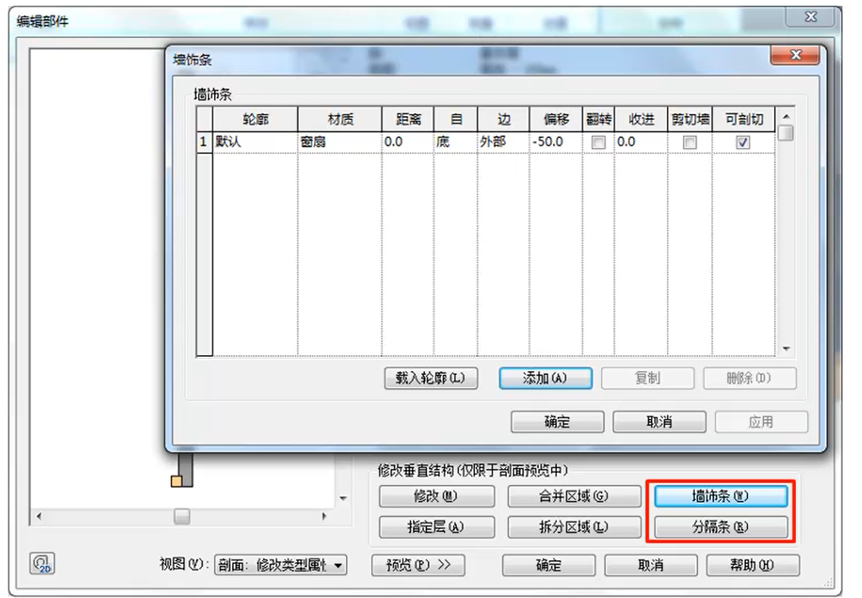Click the 载入轮廓 button
Viewport: 862px width, 598px height.
tap(432, 378)
